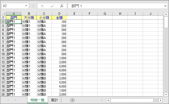Select cell D2 with value 100

pos(59,22)
